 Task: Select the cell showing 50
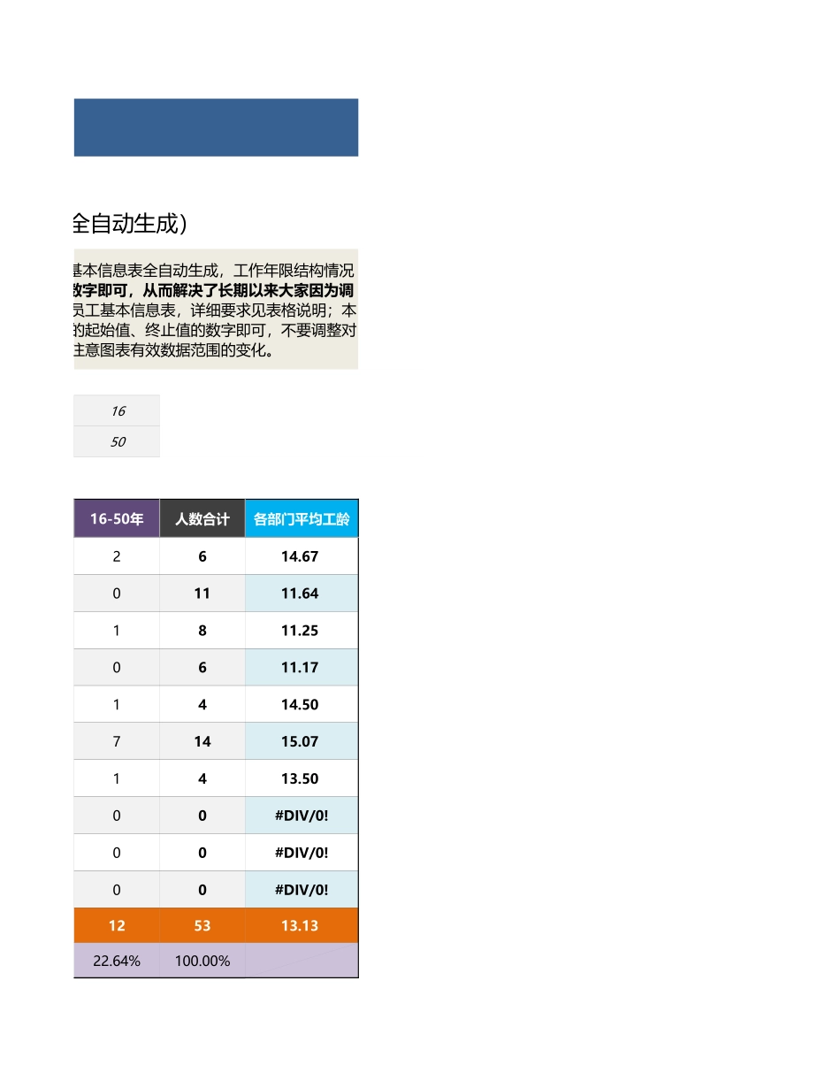click(116, 441)
